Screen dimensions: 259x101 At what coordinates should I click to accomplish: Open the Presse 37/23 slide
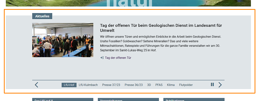[x=111, y=85]
